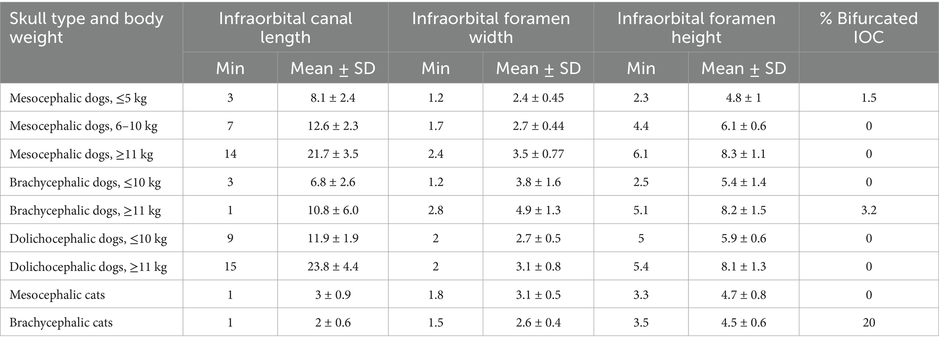Click the 'Brachycephalic dogs, ≤10 kg' row label
939x344 pixels.
[85, 182]
